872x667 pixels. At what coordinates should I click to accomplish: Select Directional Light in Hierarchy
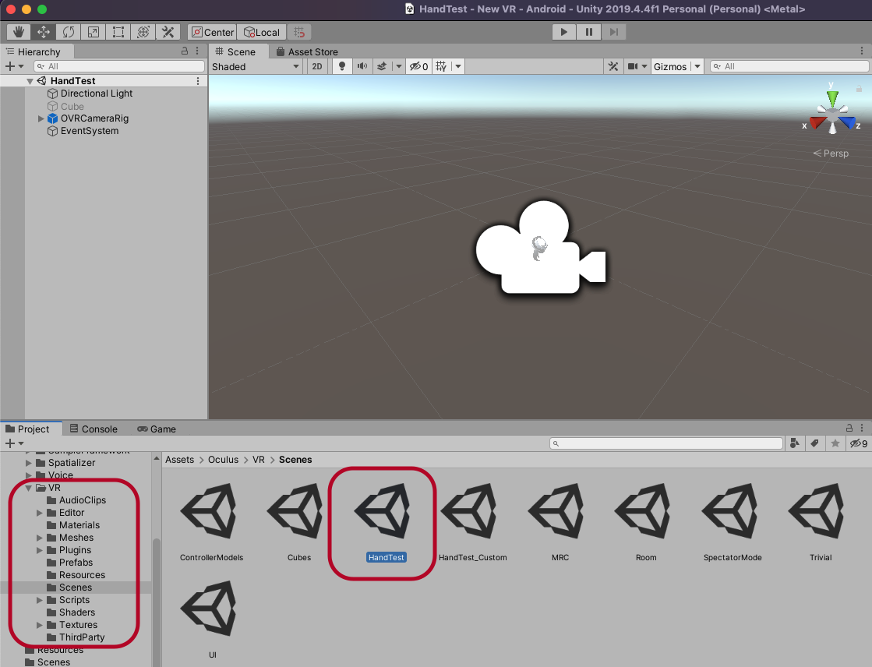tap(96, 94)
